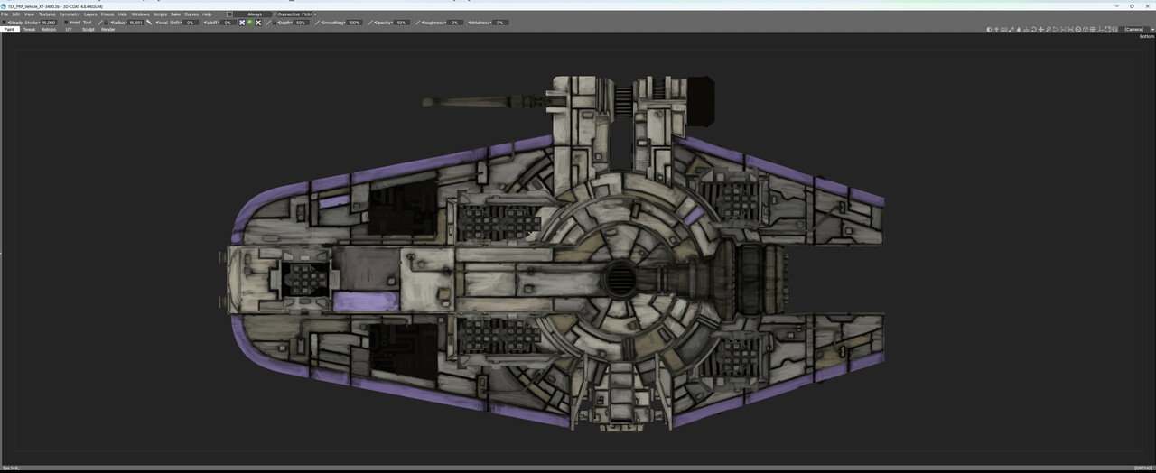Open the Freeze menu
Viewport: 1156px width, 473px height.
coord(107,14)
